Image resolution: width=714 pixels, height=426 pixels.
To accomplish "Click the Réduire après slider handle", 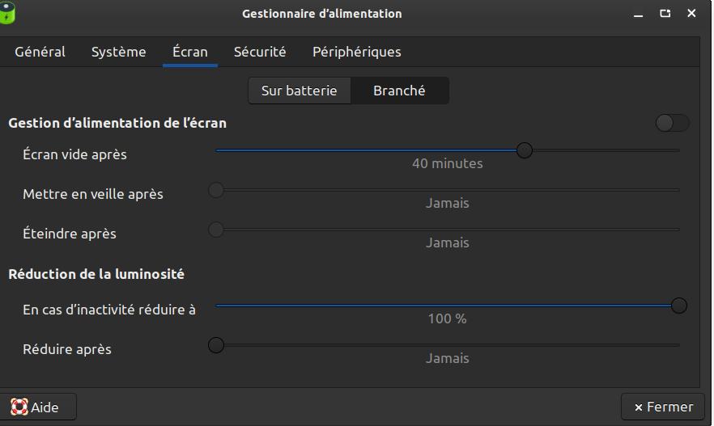I will (216, 345).
